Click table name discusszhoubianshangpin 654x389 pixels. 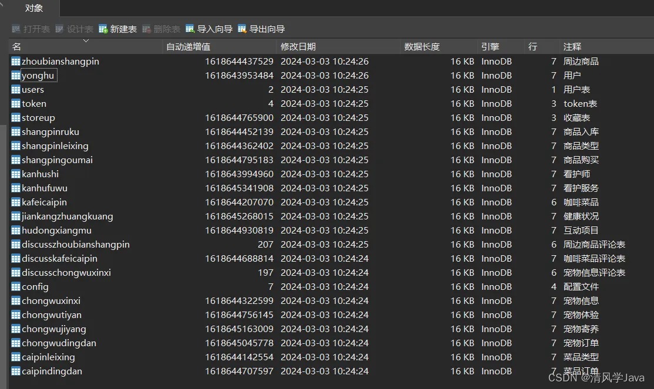coord(76,244)
